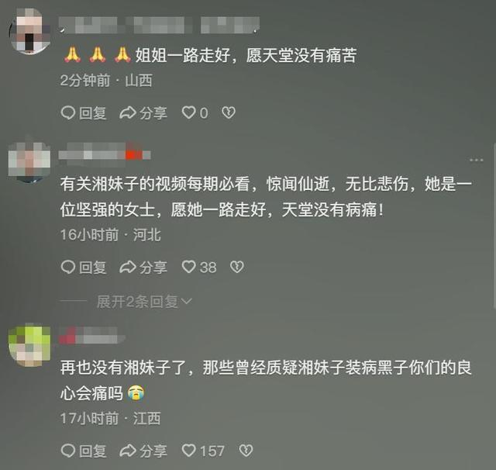Like the comment showing 38 likes
Viewport: 496px width, 470px height.
point(199,268)
